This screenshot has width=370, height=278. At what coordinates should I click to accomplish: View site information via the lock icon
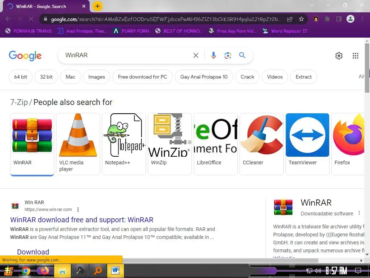click(46, 19)
